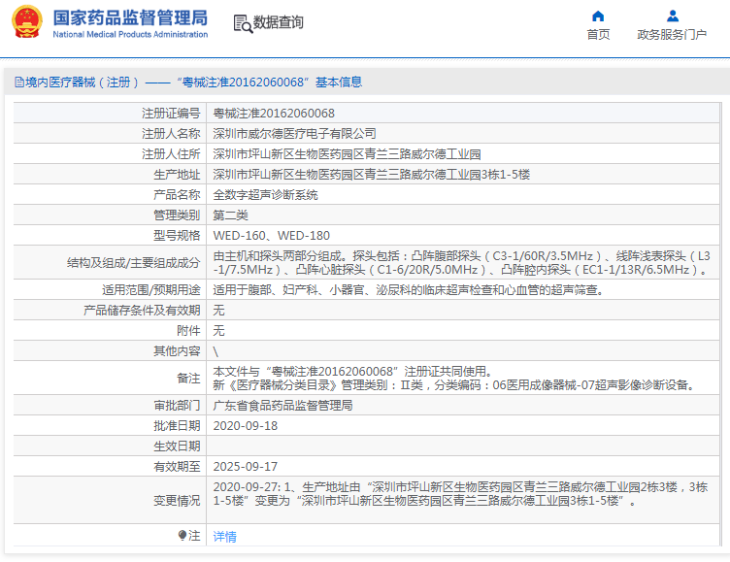This screenshot has height=562, width=730.
Task: Click expiry date 2025-09-17
Action: click(246, 467)
